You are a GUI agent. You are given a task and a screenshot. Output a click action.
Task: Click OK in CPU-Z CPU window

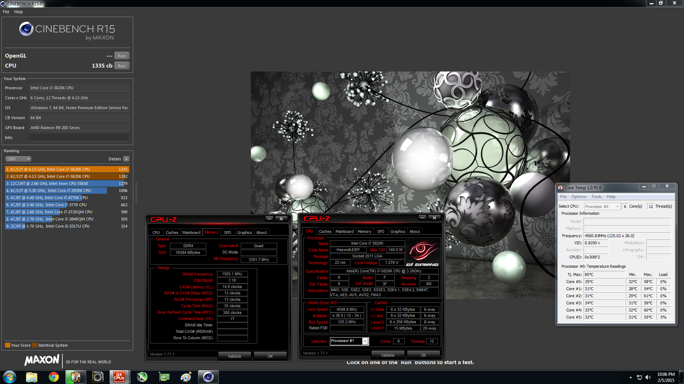(423, 355)
